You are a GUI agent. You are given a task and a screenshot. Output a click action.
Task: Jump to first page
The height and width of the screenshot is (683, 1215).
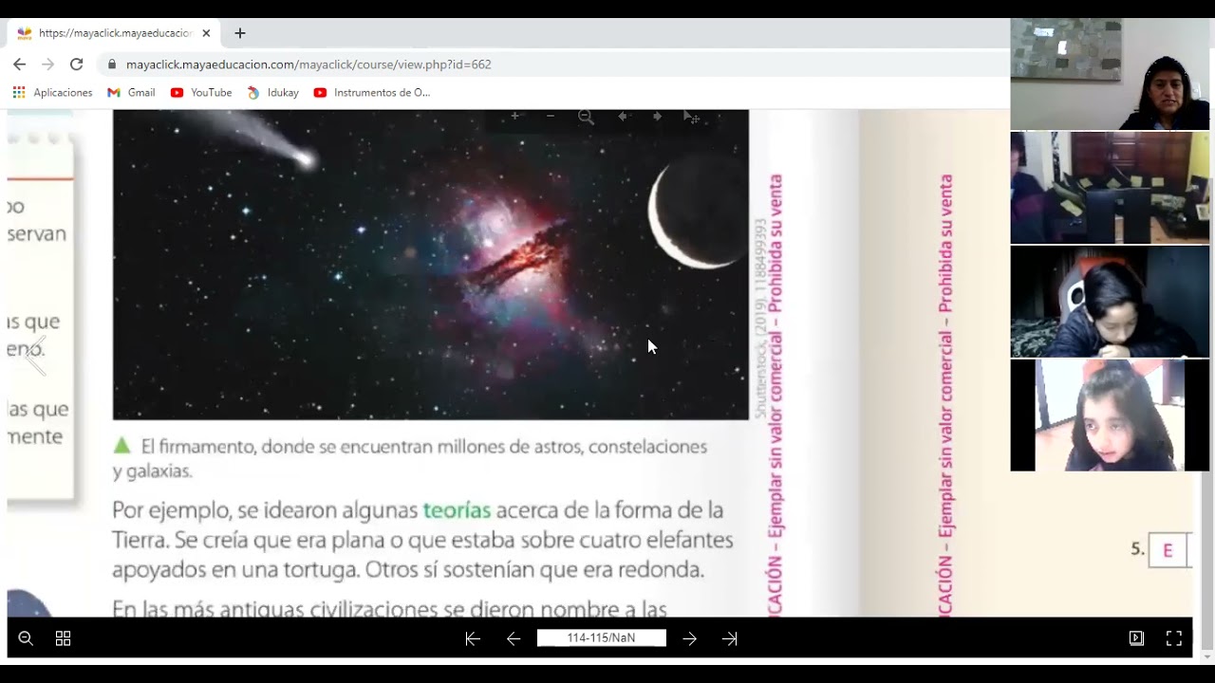click(x=473, y=638)
